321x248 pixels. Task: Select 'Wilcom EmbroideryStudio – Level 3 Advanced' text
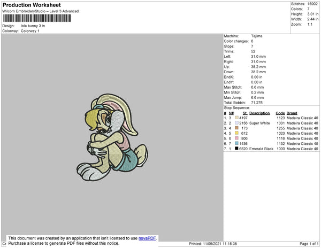pyautogui.click(x=41, y=11)
